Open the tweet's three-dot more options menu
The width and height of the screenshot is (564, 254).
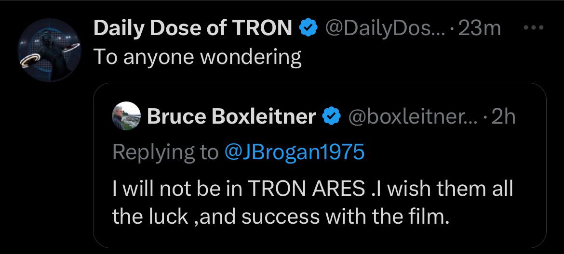534,27
